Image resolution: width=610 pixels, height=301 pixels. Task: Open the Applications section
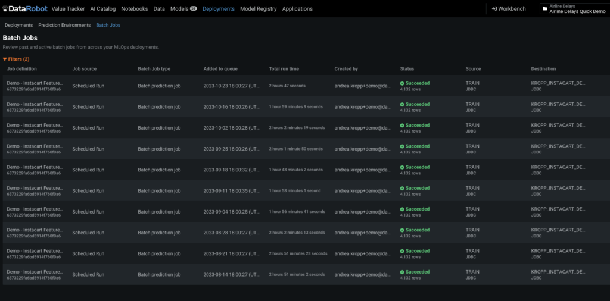pos(297,8)
